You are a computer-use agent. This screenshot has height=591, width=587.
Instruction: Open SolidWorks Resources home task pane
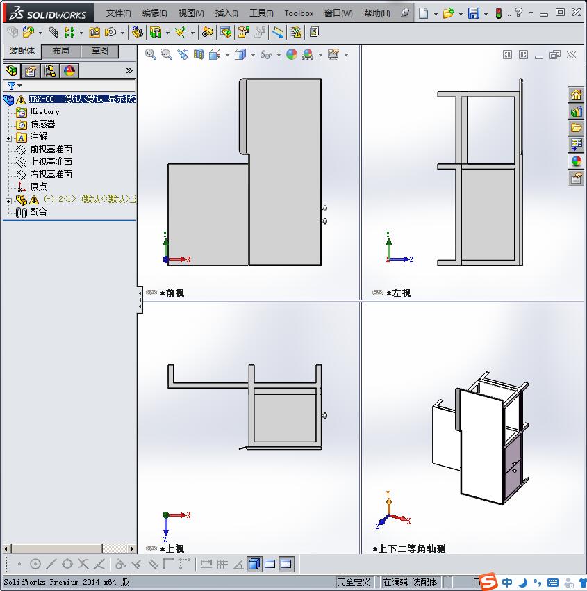coord(576,95)
